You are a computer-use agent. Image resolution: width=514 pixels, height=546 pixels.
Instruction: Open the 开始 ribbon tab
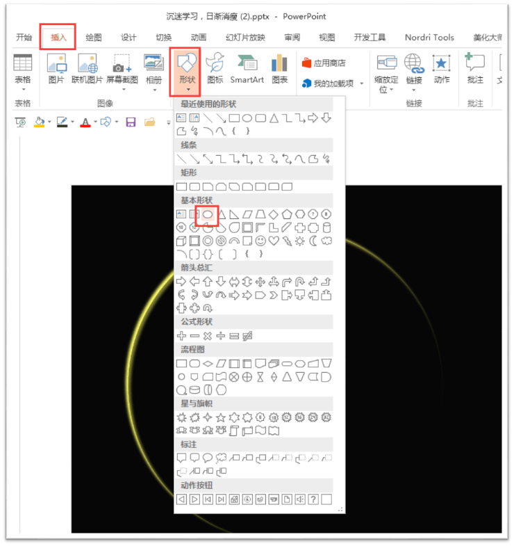coord(24,38)
